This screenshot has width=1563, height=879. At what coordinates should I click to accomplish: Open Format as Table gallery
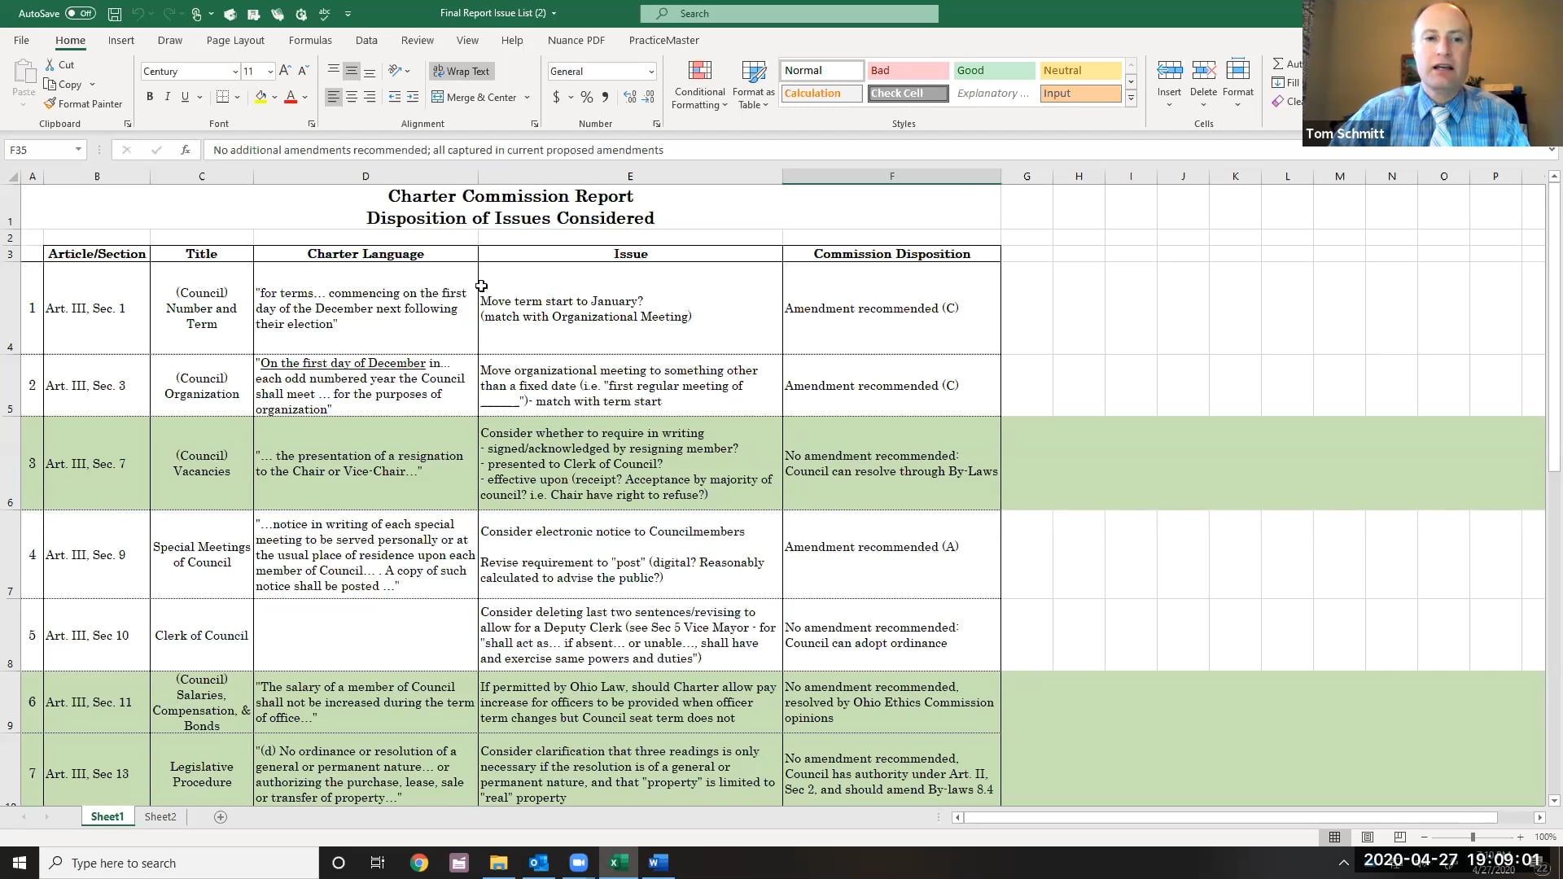[x=754, y=85]
